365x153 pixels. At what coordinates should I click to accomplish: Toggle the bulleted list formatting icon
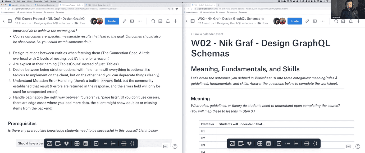(105, 143)
